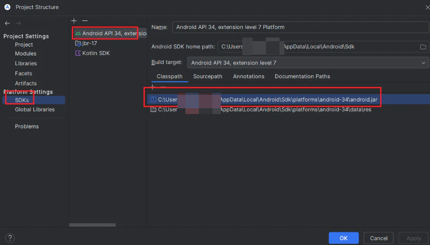The width and height of the screenshot is (430, 245).
Task: Switch to the Classpath tab
Action: 169,76
